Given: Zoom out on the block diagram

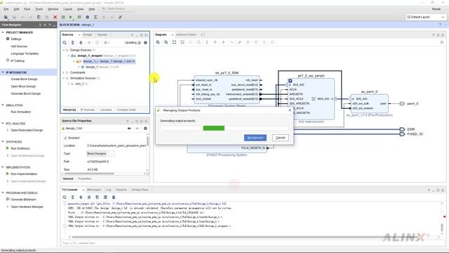Looking at the screenshot, I should pyautogui.click(x=166, y=42).
